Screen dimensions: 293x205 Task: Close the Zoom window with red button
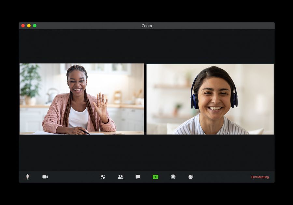point(23,26)
